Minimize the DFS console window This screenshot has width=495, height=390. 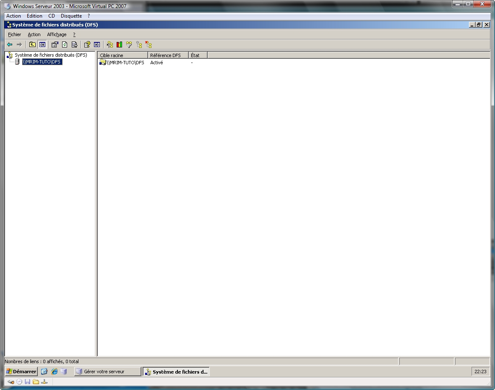pyautogui.click(x=472, y=25)
